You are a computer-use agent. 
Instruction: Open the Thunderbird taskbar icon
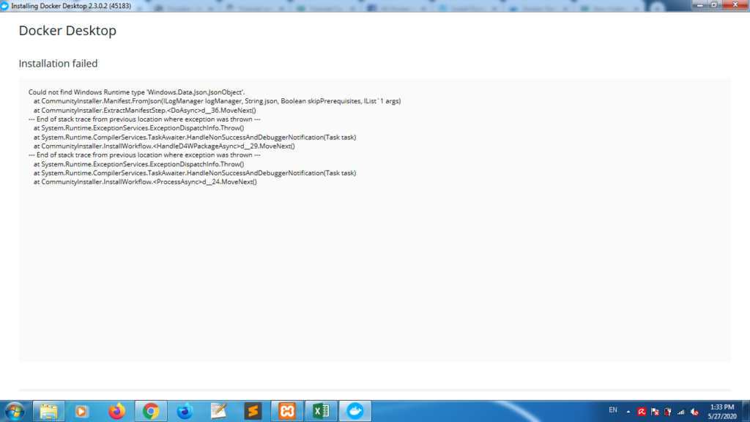pos(185,411)
